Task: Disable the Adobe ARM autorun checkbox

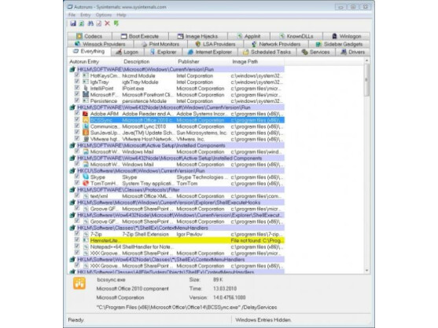Action: coord(77,114)
